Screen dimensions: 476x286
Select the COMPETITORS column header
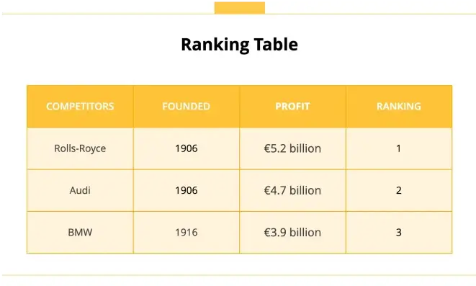coord(80,107)
